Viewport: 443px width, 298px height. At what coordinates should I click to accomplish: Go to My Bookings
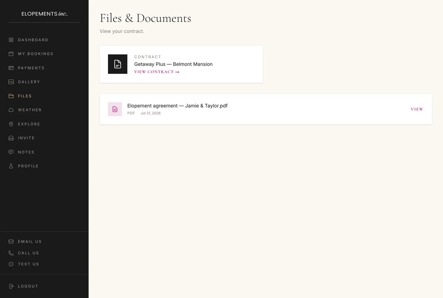[x=35, y=54]
